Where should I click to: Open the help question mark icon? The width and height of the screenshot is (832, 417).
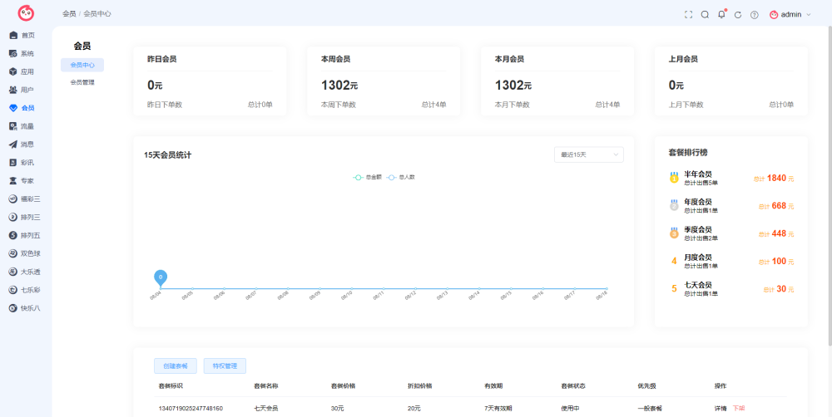click(x=754, y=15)
